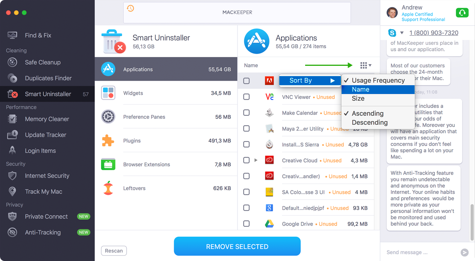475x261 pixels.
Task: Click the Rescan button
Action: click(114, 251)
